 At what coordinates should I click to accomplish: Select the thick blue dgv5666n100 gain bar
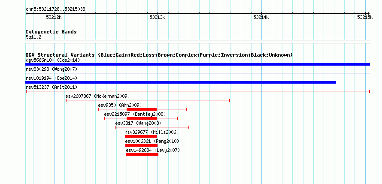(x=197, y=64)
